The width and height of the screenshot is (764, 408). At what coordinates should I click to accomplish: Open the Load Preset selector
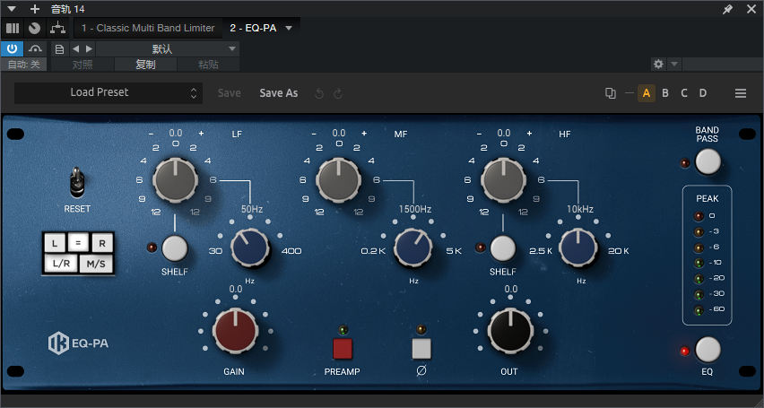coord(109,92)
